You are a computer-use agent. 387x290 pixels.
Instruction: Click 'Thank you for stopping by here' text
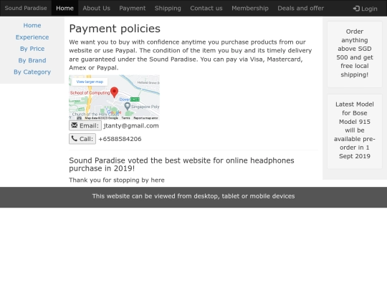(117, 180)
